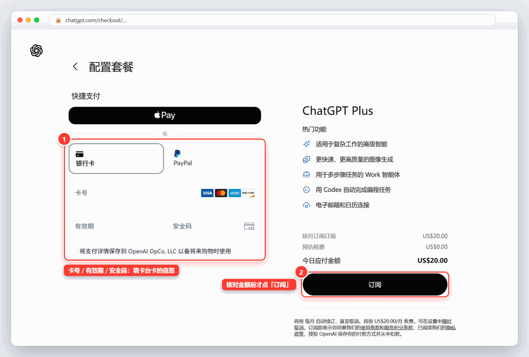Image resolution: width=529 pixels, height=357 pixels.
Task: Focus the 有效期 expiry date field
Action: coord(116,226)
